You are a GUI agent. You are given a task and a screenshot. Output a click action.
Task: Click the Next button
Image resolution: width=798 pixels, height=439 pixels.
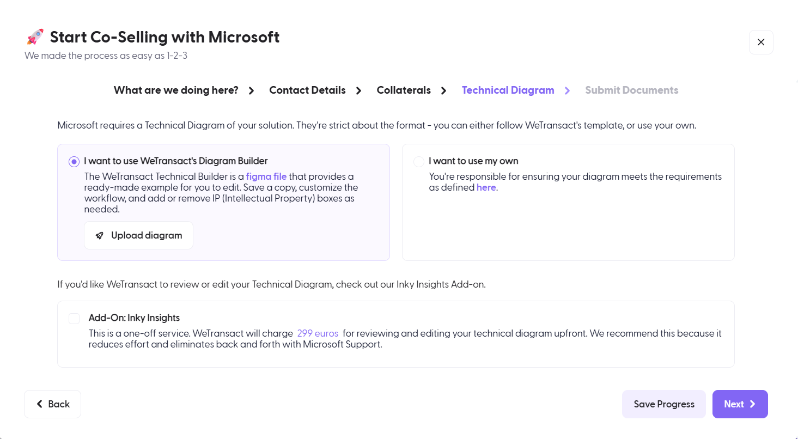point(740,404)
